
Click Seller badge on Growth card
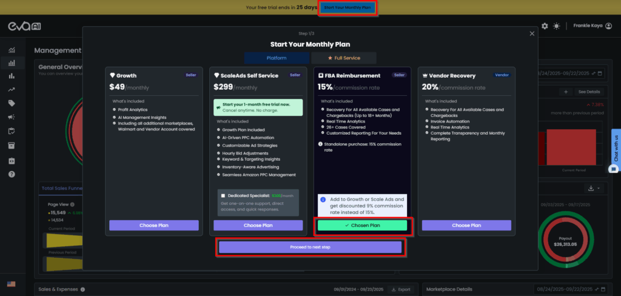(191, 75)
